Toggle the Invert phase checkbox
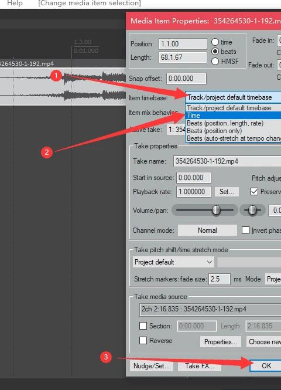The width and height of the screenshot is (281, 390). [x=245, y=230]
